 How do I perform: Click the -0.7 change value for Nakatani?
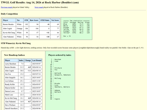pyautogui.click(x=29, y=102)
